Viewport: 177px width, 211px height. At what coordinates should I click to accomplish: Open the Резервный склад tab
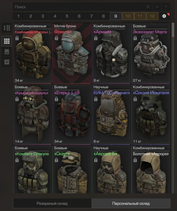(x=52, y=203)
